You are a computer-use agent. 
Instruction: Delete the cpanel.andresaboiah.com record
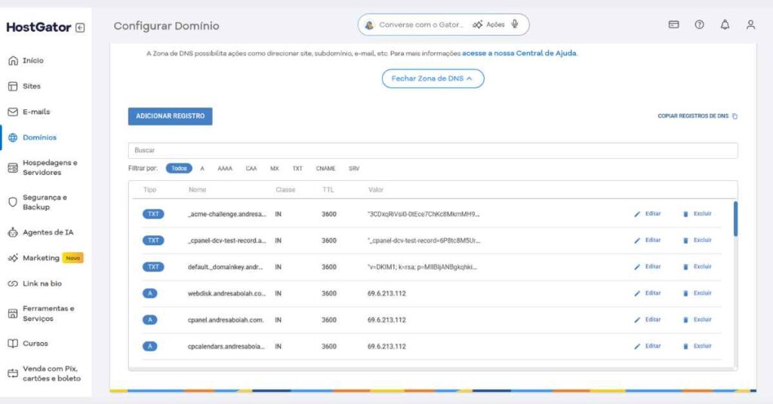pos(697,320)
